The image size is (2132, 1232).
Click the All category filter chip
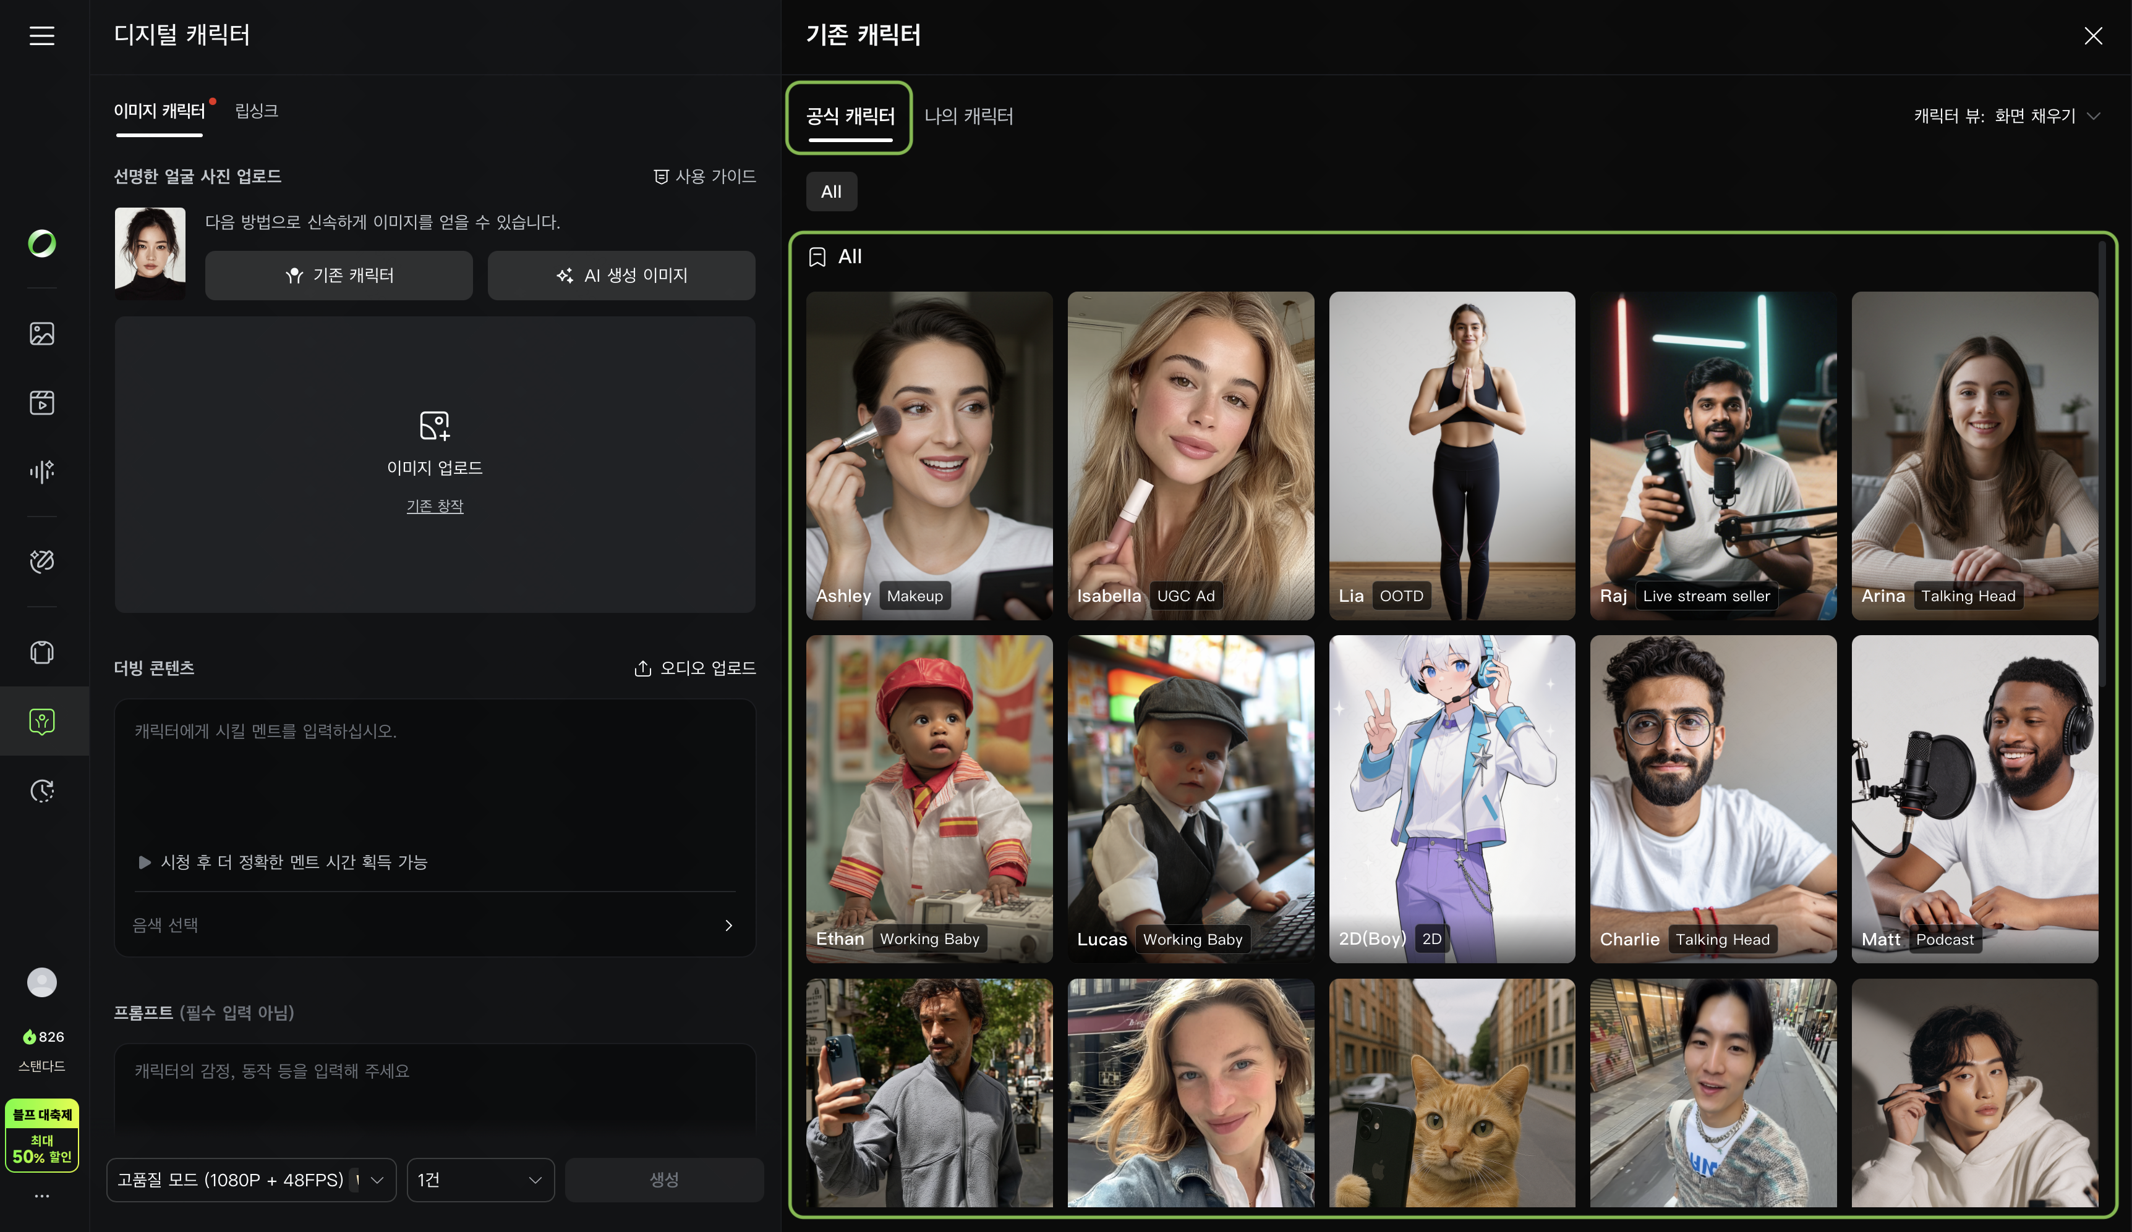(831, 192)
